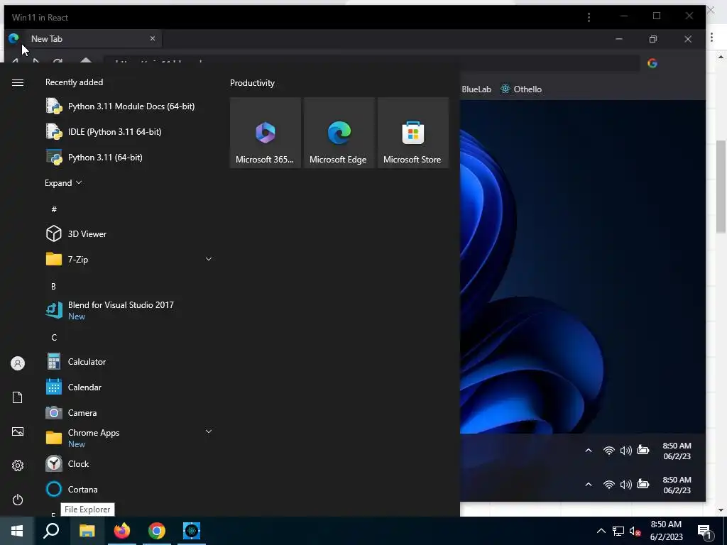Expand the Recently added list

[x=63, y=182]
